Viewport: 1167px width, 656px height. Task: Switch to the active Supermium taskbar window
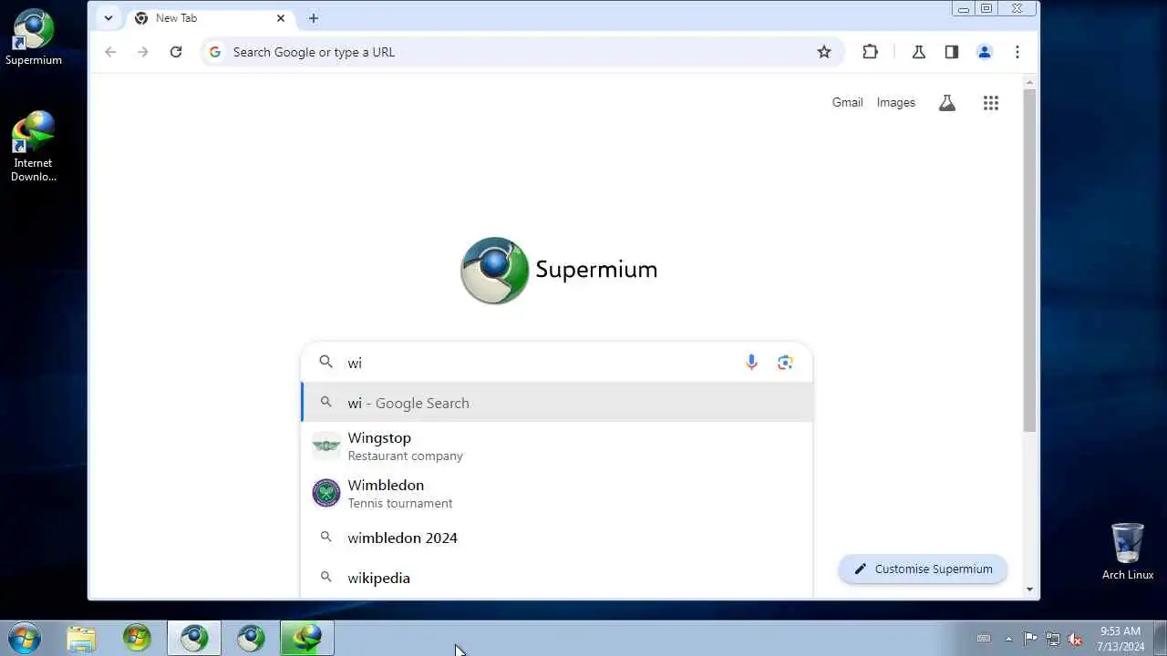point(193,638)
